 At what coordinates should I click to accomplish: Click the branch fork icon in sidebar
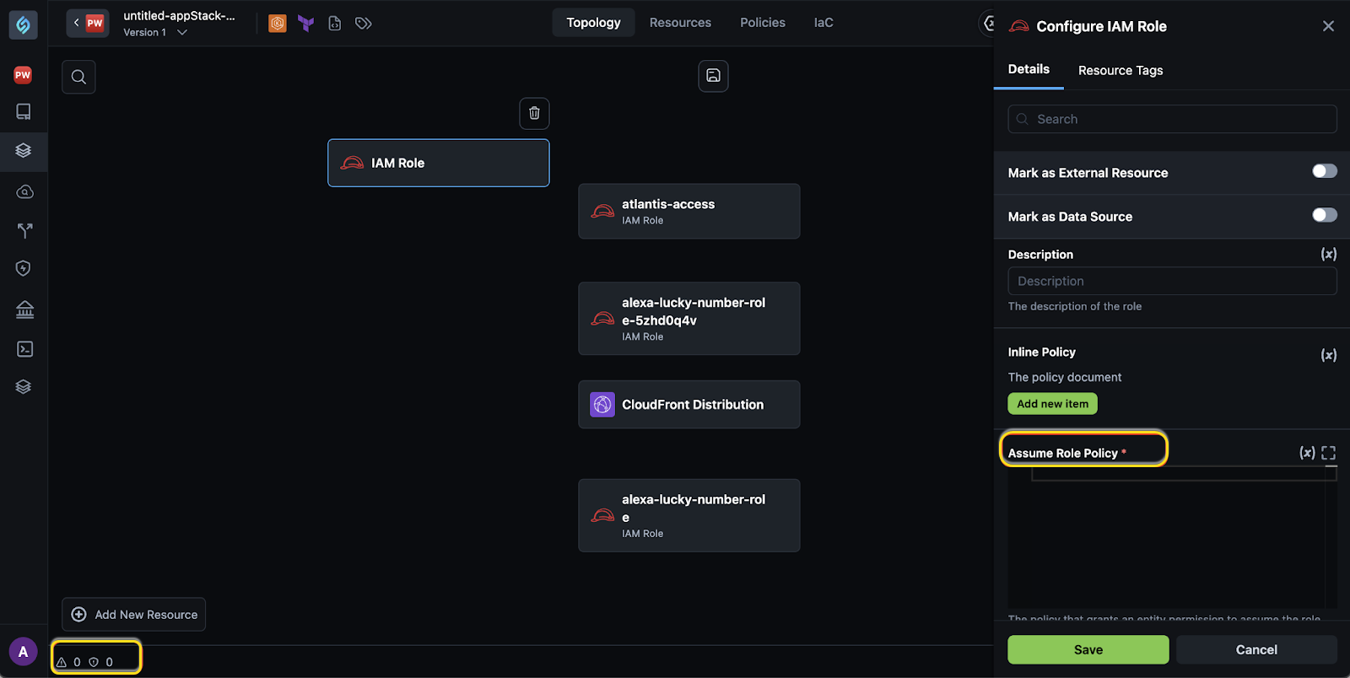[24, 230]
